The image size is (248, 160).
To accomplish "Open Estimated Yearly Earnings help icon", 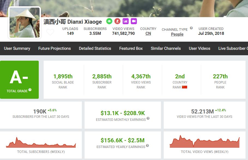I will coord(147,146).
